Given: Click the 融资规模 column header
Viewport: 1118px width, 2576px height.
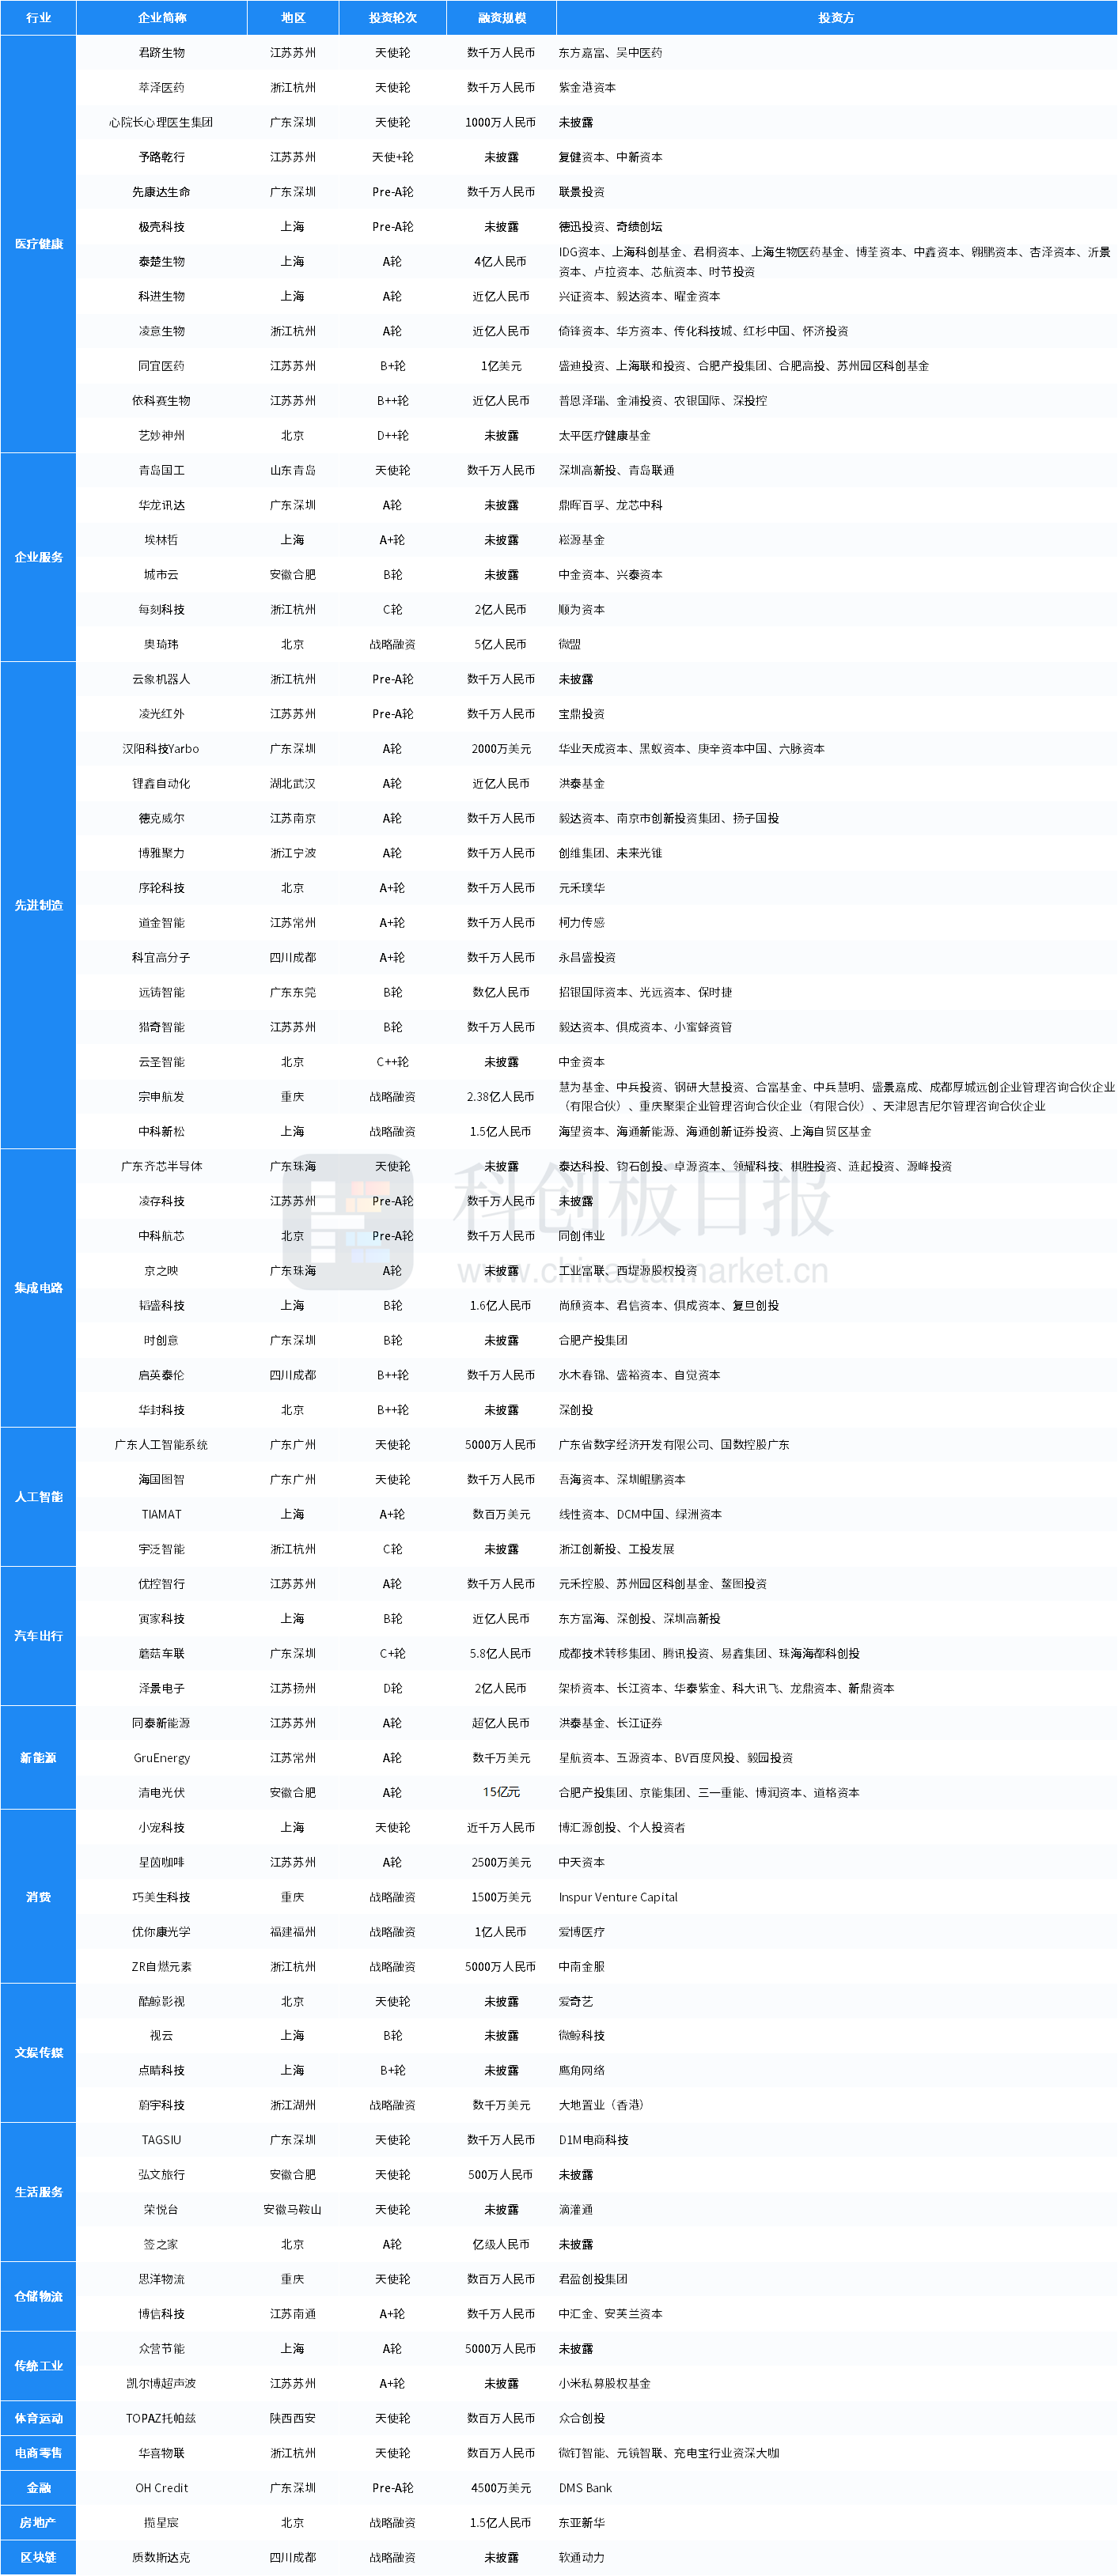Looking at the screenshot, I should (x=501, y=18).
